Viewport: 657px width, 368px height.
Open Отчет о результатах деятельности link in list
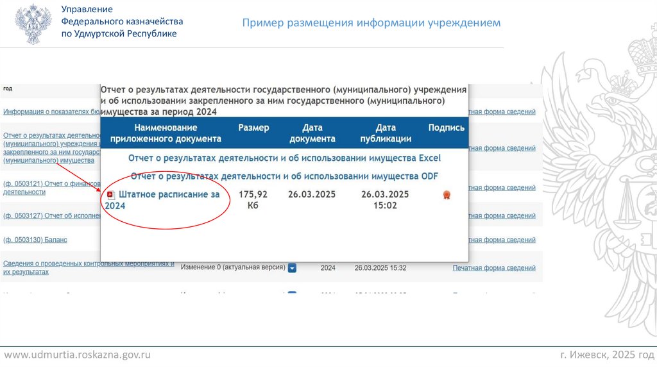point(51,148)
